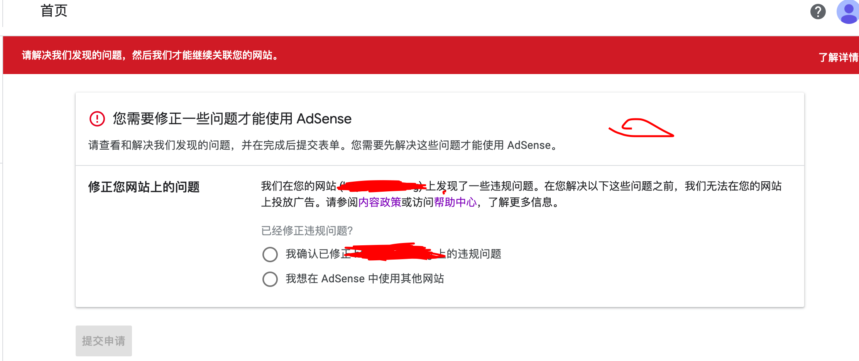859x361 pixels.
Task: Visit the 帮助中心 link
Action: click(x=455, y=202)
